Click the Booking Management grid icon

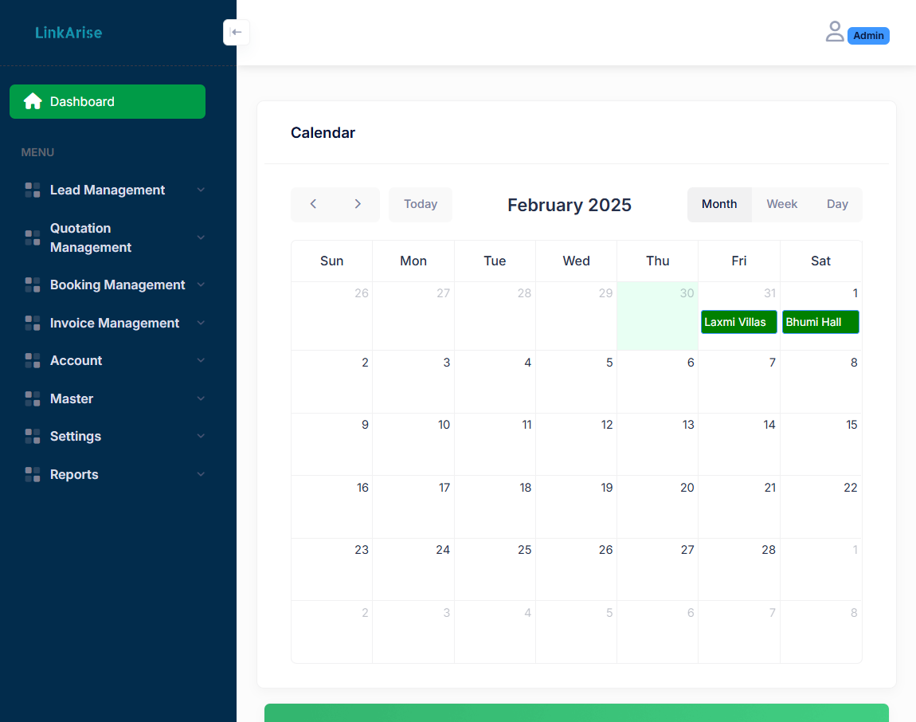(x=33, y=284)
